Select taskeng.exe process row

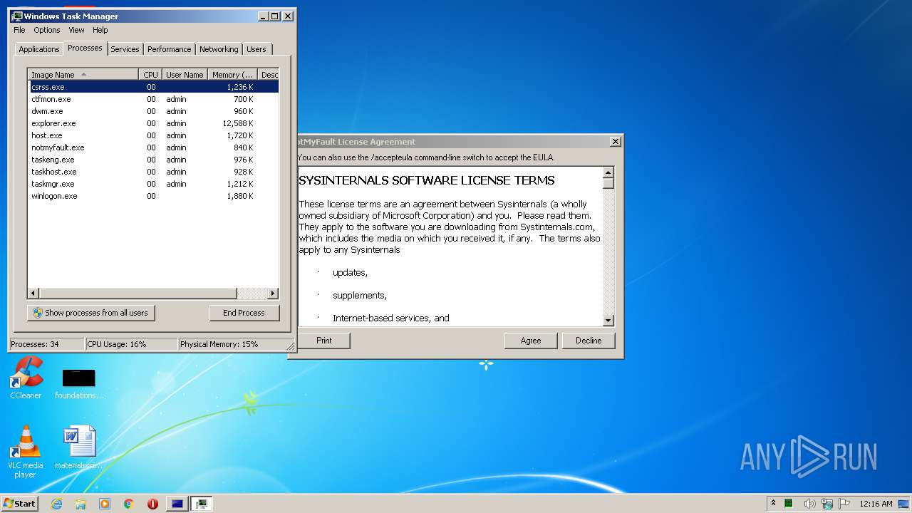coord(153,160)
